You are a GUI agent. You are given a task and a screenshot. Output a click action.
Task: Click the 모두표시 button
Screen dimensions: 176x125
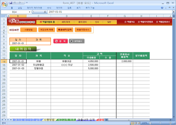(x=77, y=41)
